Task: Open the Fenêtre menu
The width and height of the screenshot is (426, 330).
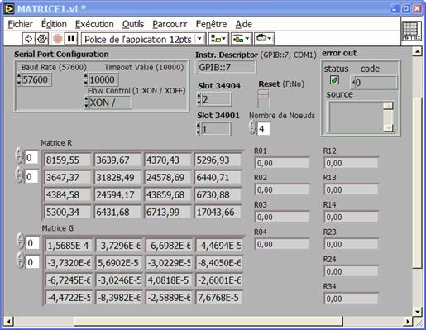Action: click(211, 24)
